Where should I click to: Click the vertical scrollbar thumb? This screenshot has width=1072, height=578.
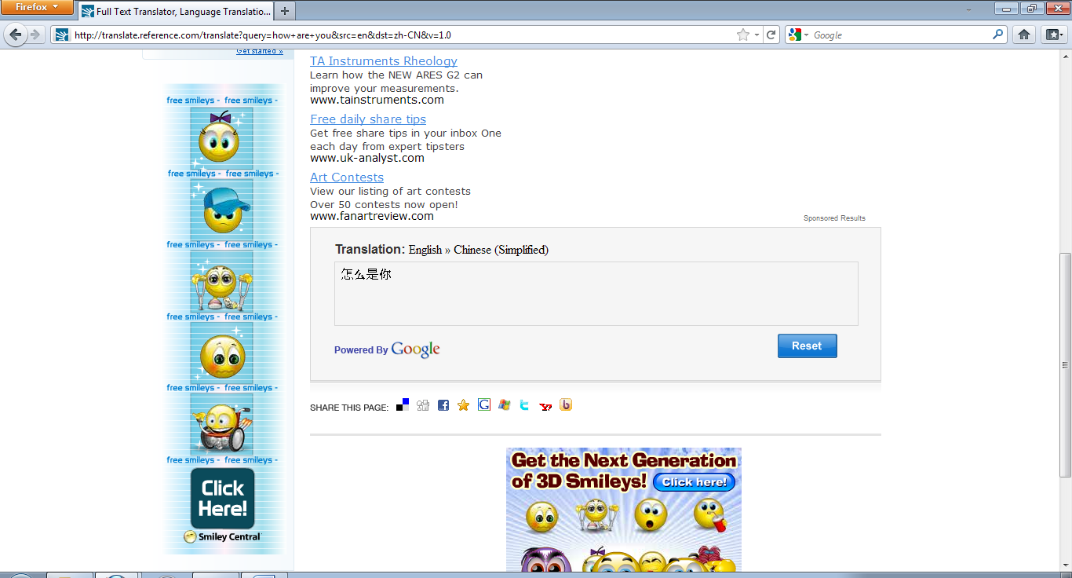(1066, 365)
